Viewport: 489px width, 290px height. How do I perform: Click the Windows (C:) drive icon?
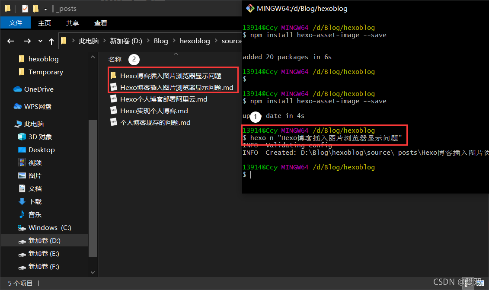pyautogui.click(x=22, y=228)
